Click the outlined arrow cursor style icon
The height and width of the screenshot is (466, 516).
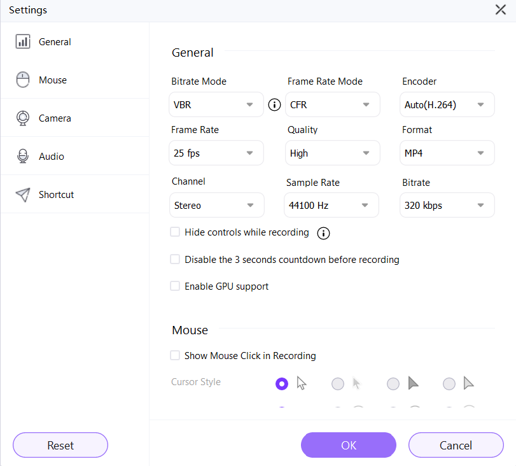click(x=301, y=383)
